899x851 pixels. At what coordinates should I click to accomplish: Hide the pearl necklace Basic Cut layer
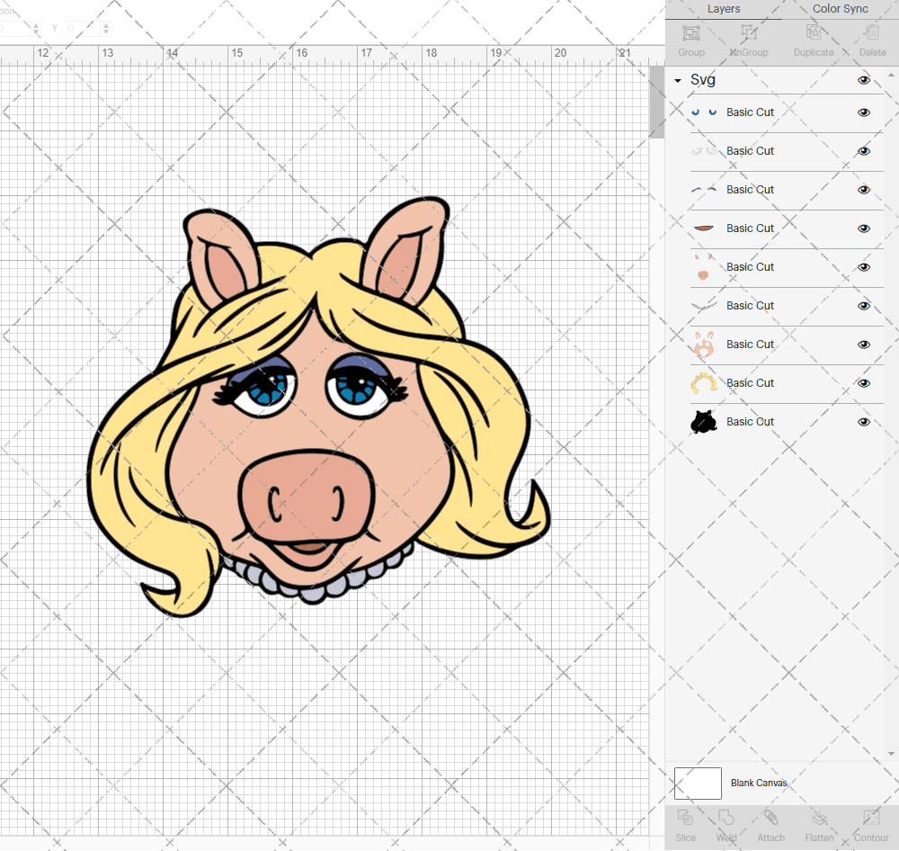tap(863, 306)
